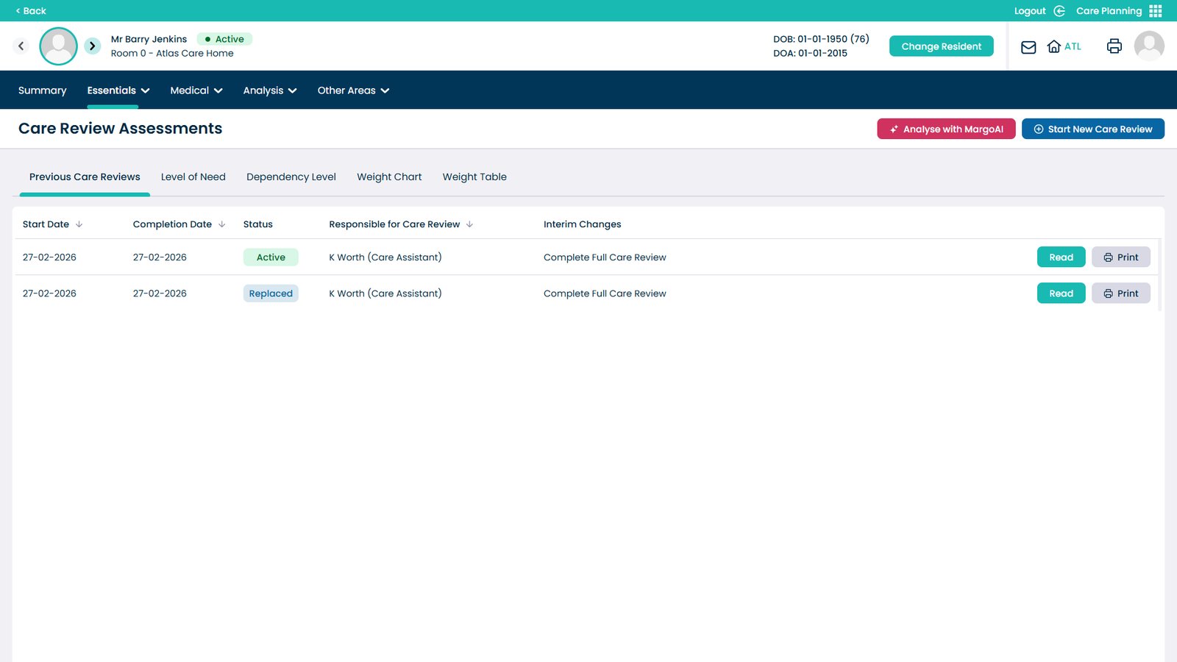Image resolution: width=1177 pixels, height=662 pixels.
Task: Select the Dependency Level tab
Action: click(291, 177)
